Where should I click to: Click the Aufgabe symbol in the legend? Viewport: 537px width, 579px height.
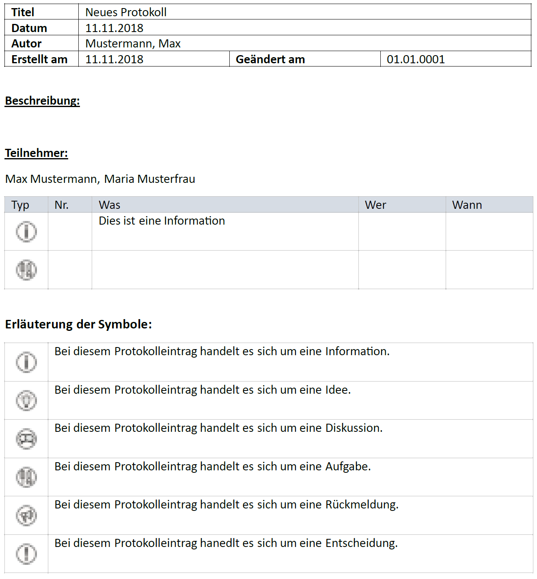[x=26, y=477]
